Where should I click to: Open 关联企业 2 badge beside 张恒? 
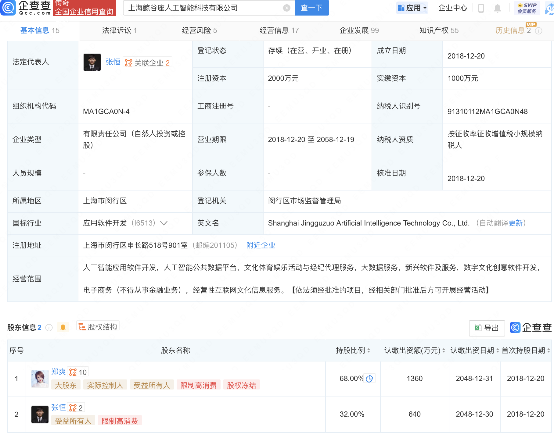click(x=147, y=62)
